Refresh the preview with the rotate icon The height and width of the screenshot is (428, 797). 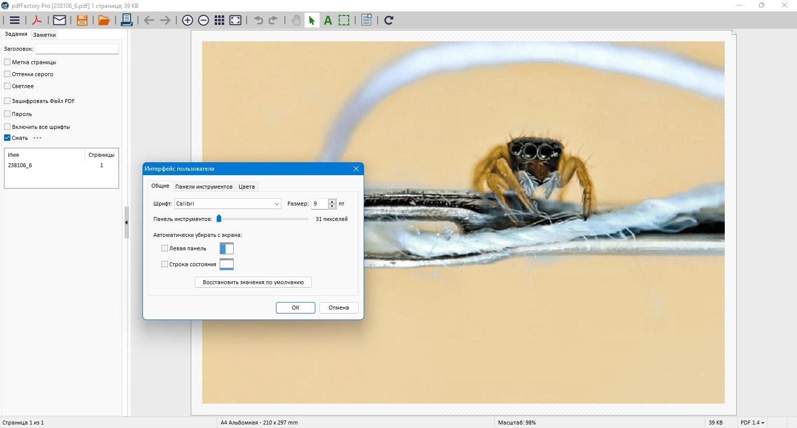coord(389,20)
